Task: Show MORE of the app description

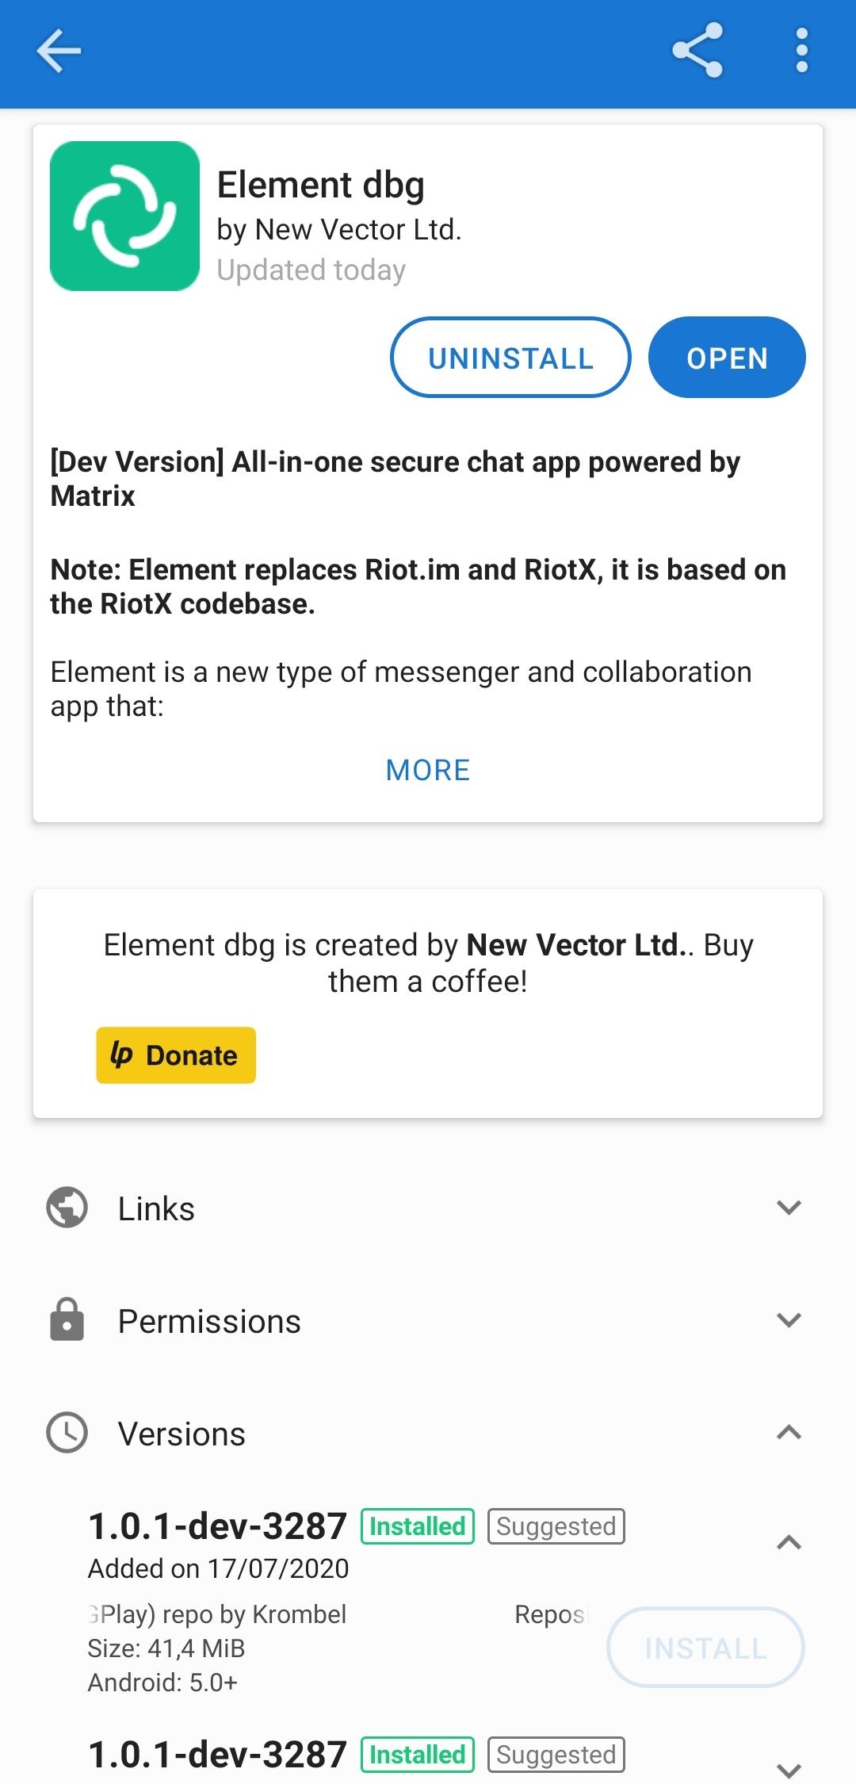Action: 428,770
